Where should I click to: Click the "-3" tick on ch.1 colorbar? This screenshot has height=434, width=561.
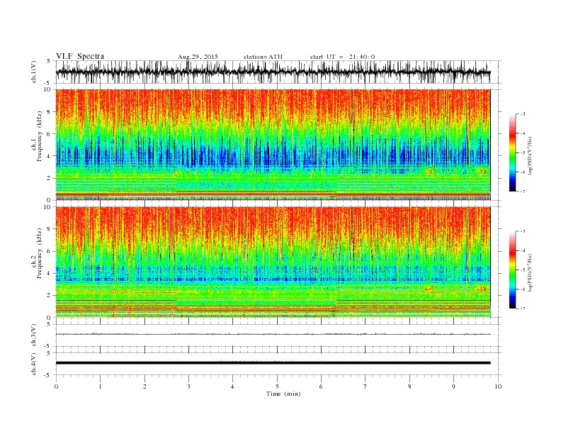click(523, 114)
